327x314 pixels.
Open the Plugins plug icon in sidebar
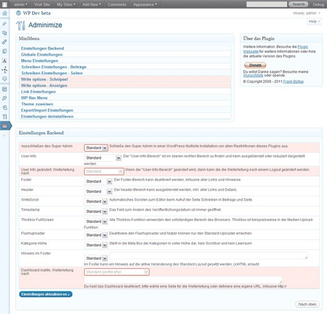pos(5,98)
